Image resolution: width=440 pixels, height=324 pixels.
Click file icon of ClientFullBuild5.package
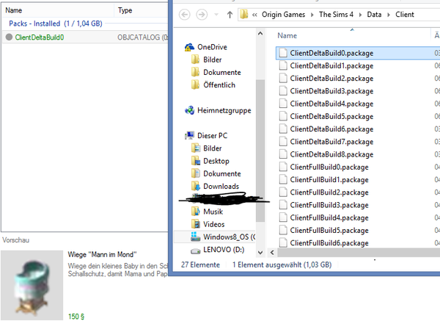point(283,230)
